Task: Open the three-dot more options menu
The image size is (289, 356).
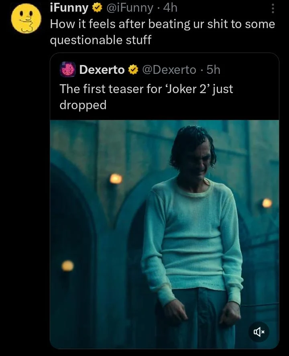Action: [273, 8]
